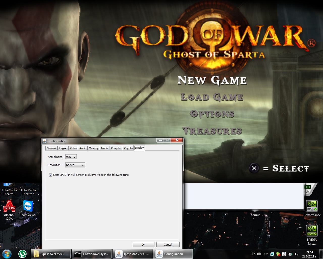Click the uTorrent taskbar icon
The width and height of the screenshot is (323, 259).
tap(22, 254)
